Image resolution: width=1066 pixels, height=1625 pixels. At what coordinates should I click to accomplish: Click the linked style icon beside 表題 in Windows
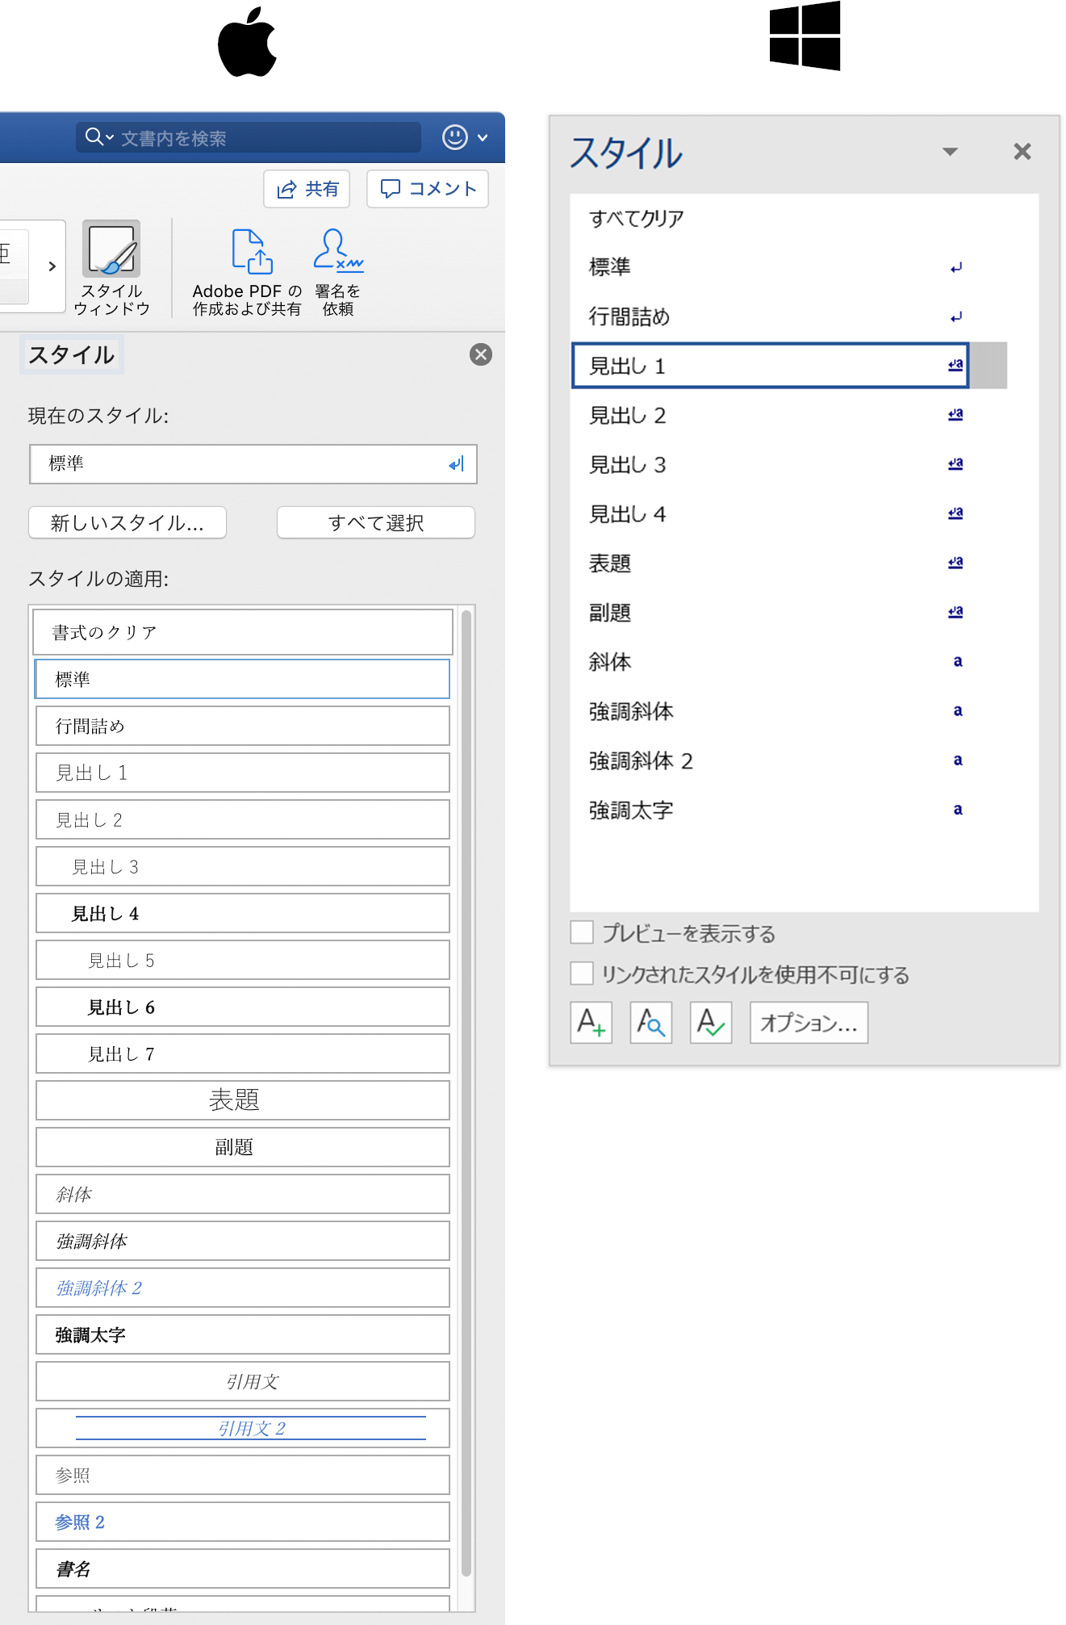pos(956,563)
